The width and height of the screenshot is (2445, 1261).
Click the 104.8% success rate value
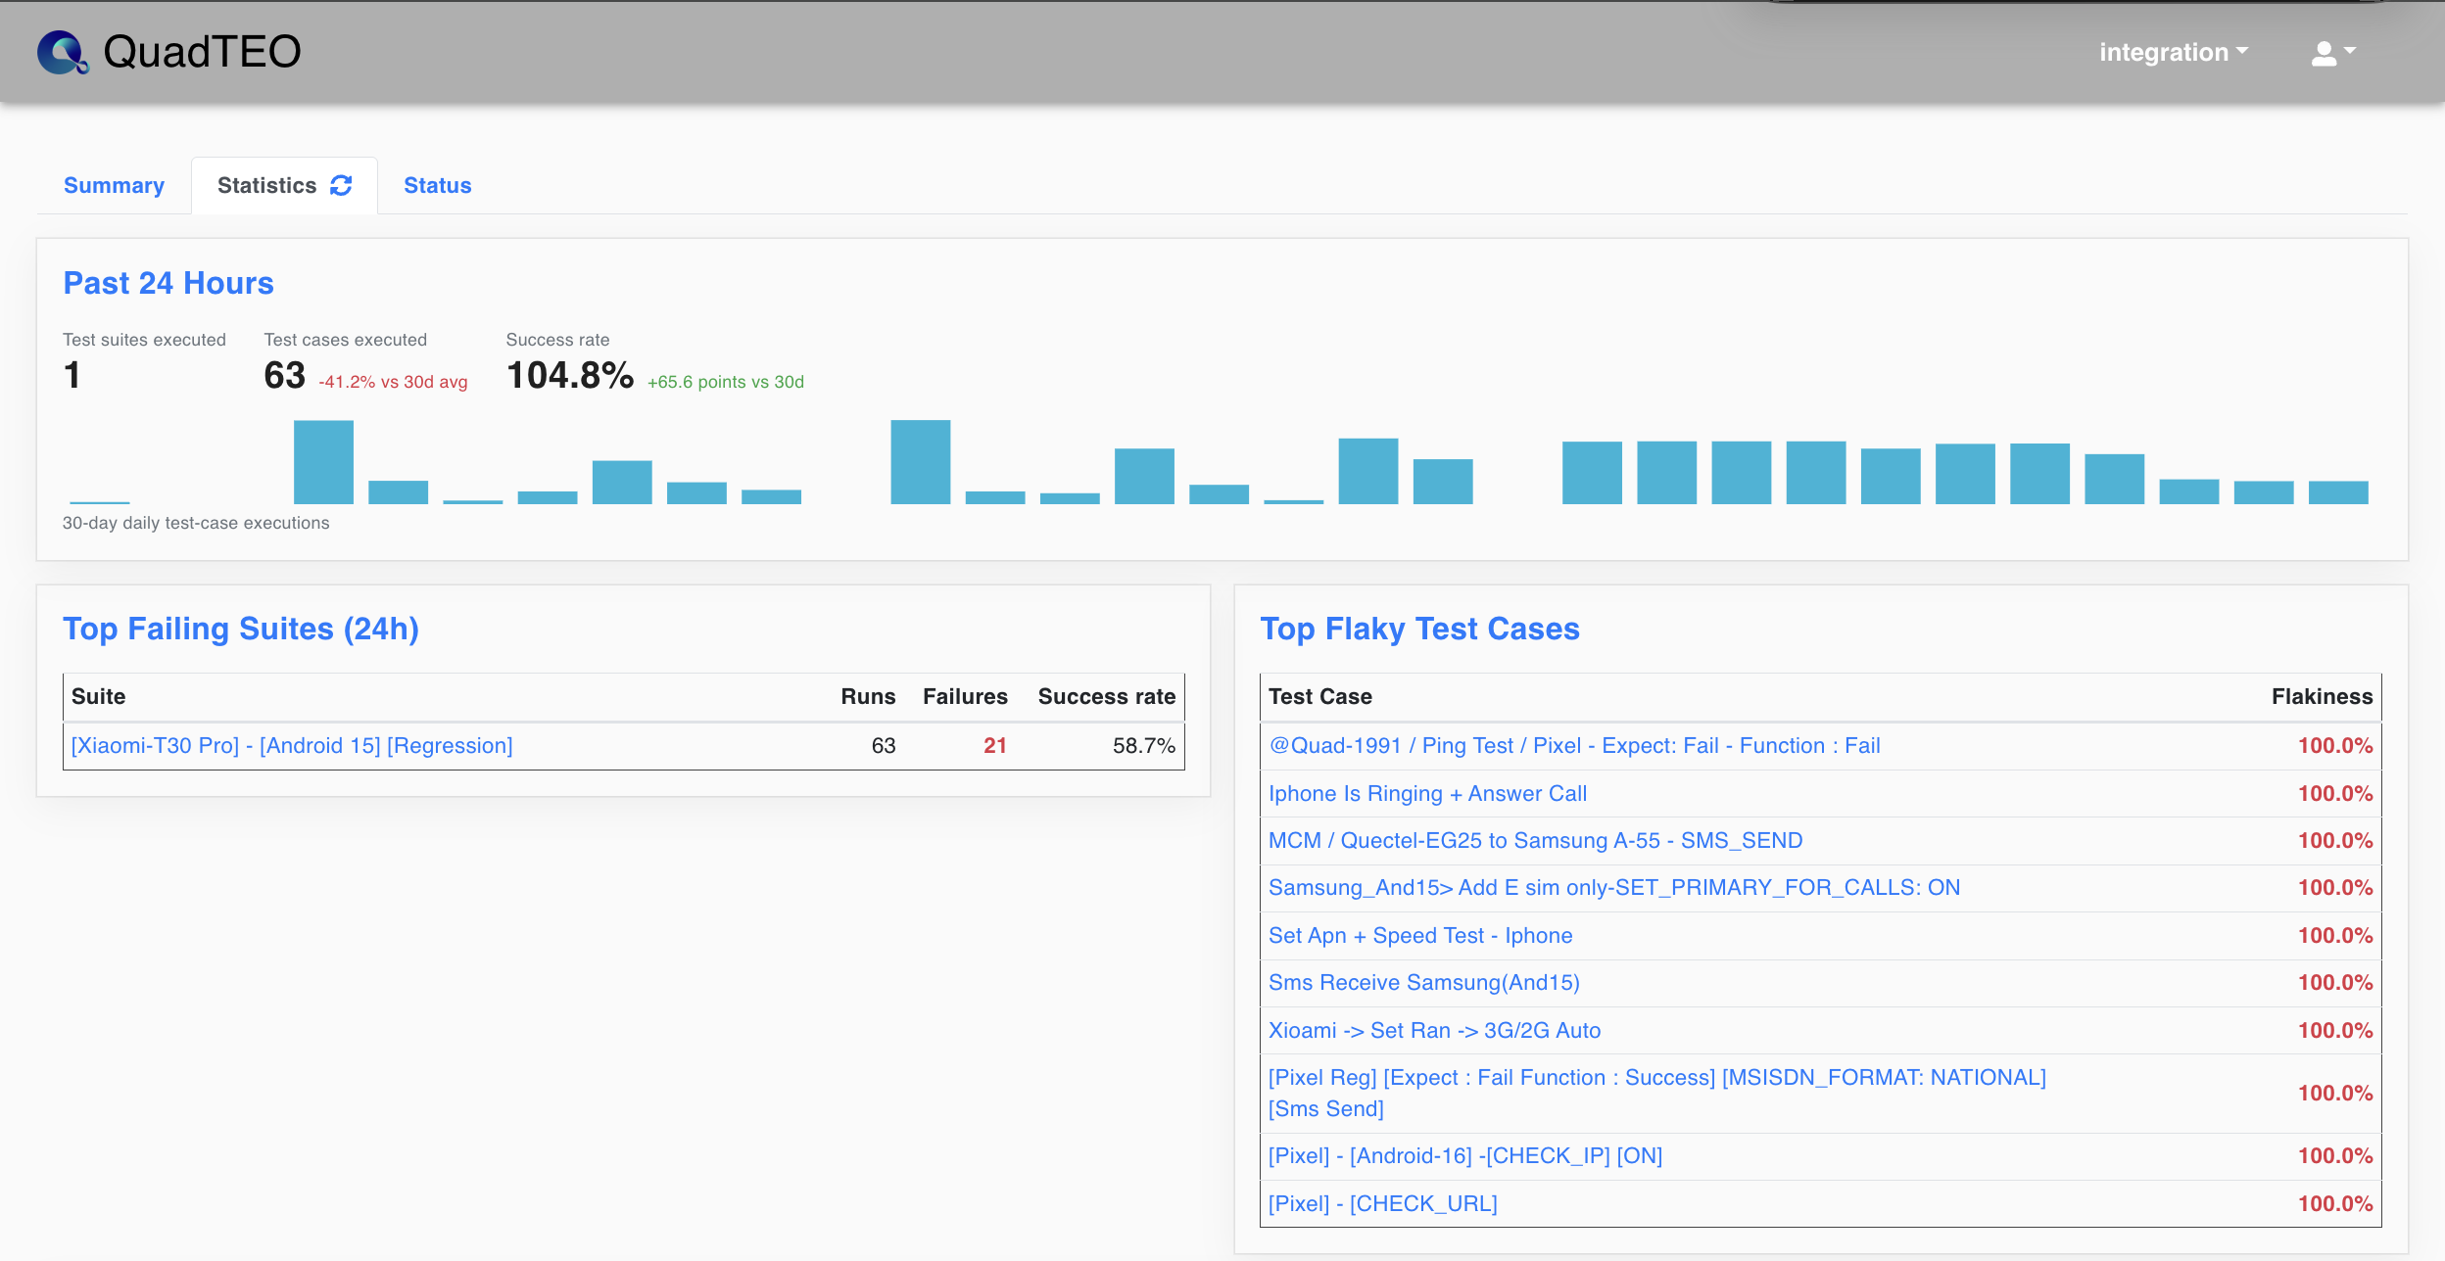click(570, 375)
